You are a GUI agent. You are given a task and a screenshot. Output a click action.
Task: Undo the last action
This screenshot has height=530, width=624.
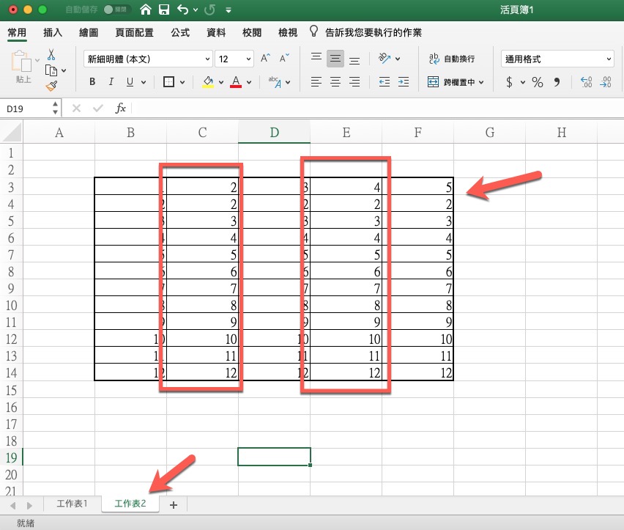182,10
